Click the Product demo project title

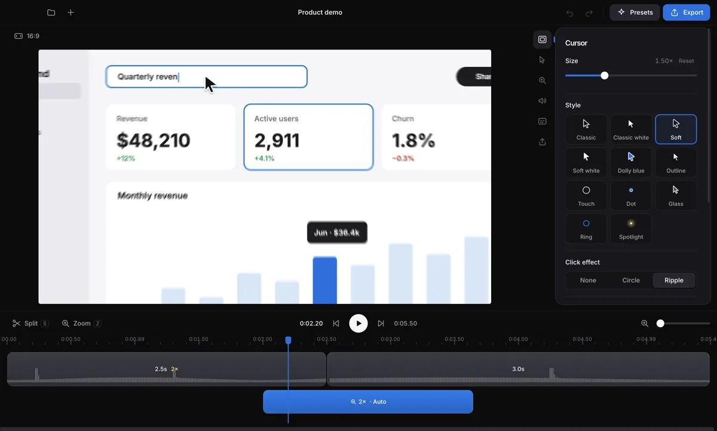320,13
